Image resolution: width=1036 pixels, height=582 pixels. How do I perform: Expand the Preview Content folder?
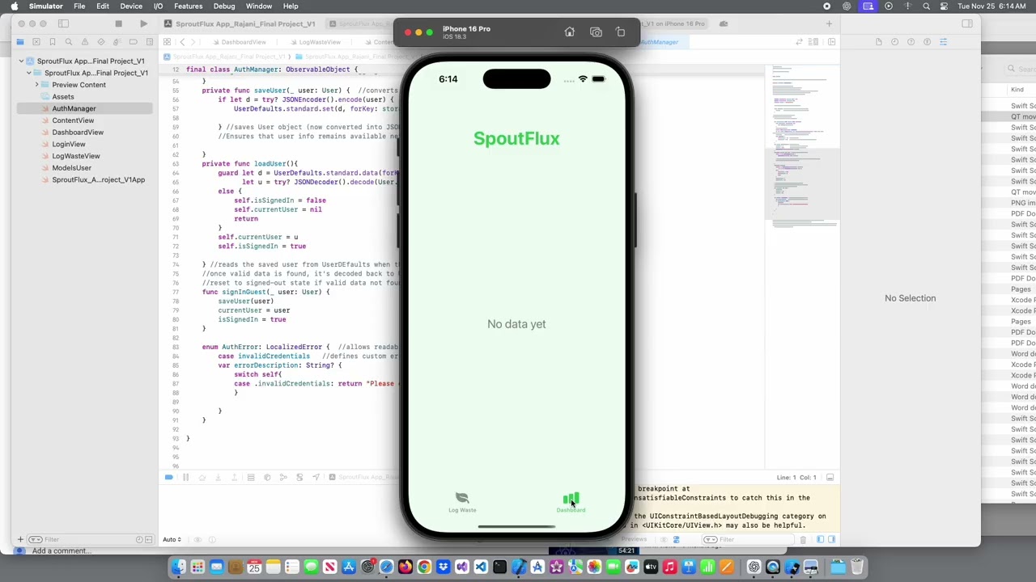36,85
